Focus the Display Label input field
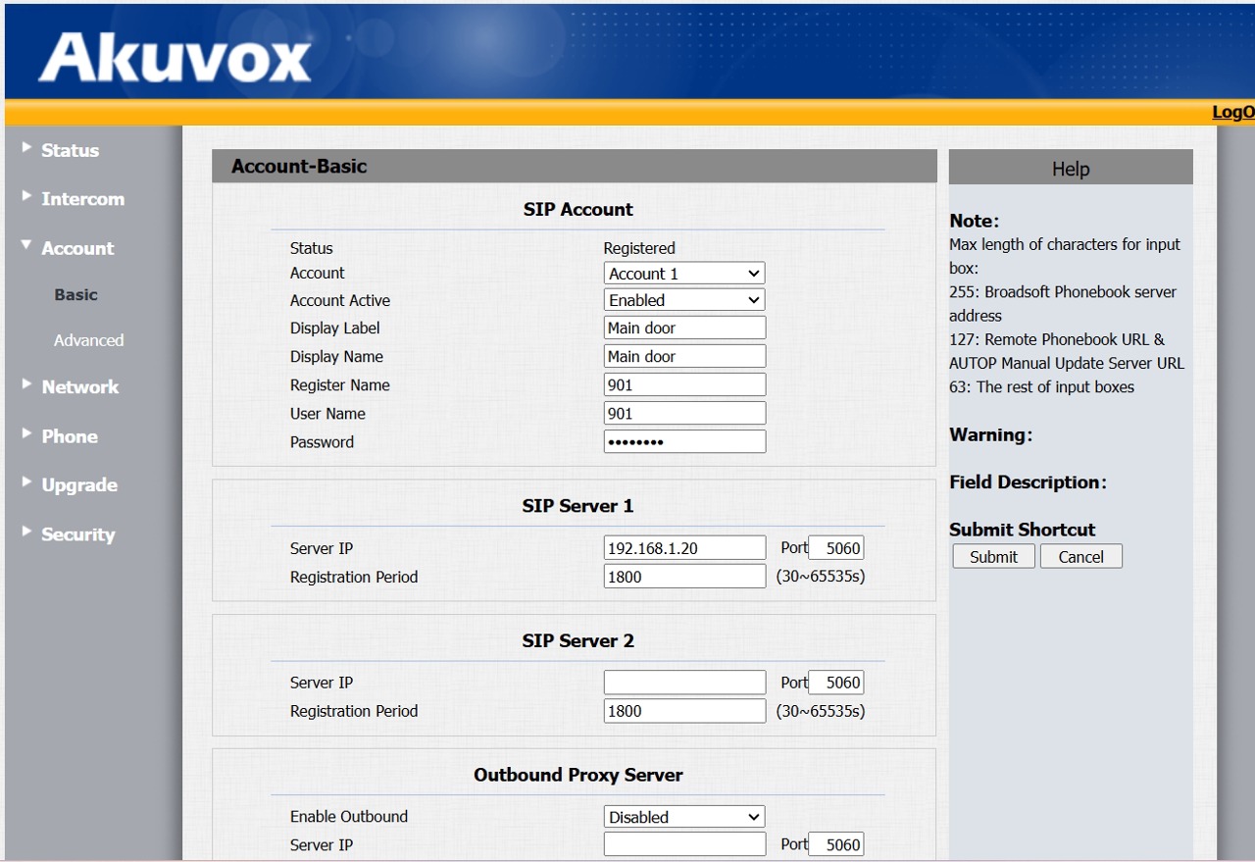Viewport: 1255px width, 862px height. tap(683, 329)
